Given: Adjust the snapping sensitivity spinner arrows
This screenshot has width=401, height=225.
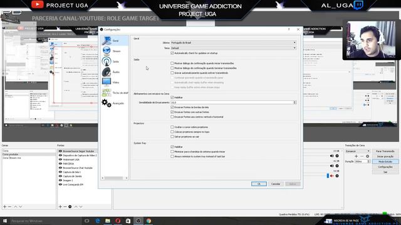Looking at the screenshot, I should [x=294, y=102].
